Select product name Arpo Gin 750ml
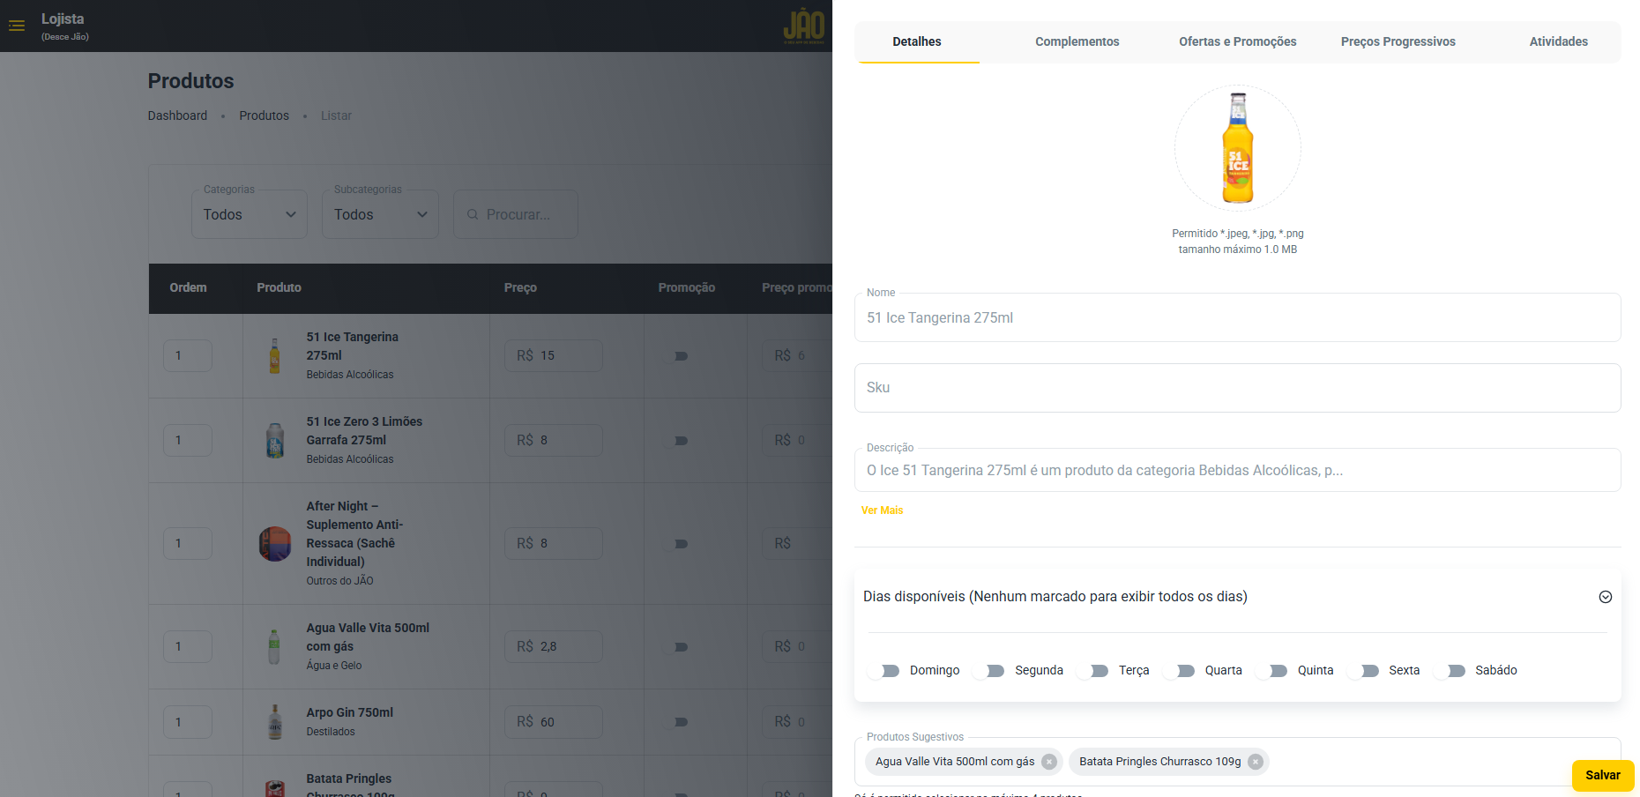Image resolution: width=1640 pixels, height=797 pixels. 350,712
